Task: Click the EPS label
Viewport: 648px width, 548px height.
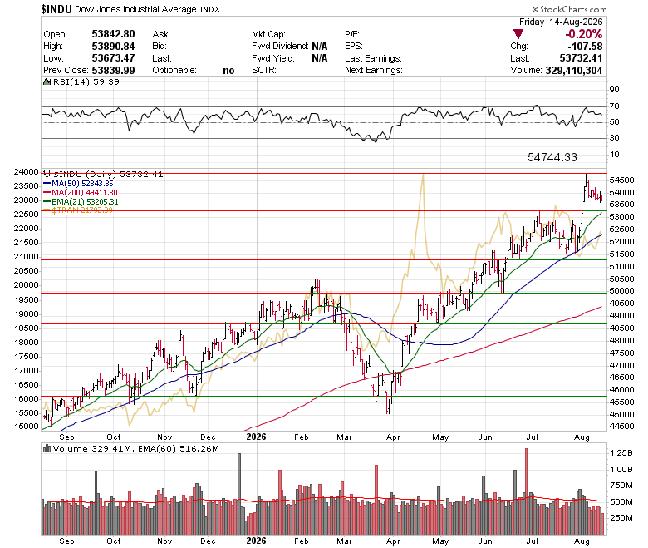Action: pos(354,46)
